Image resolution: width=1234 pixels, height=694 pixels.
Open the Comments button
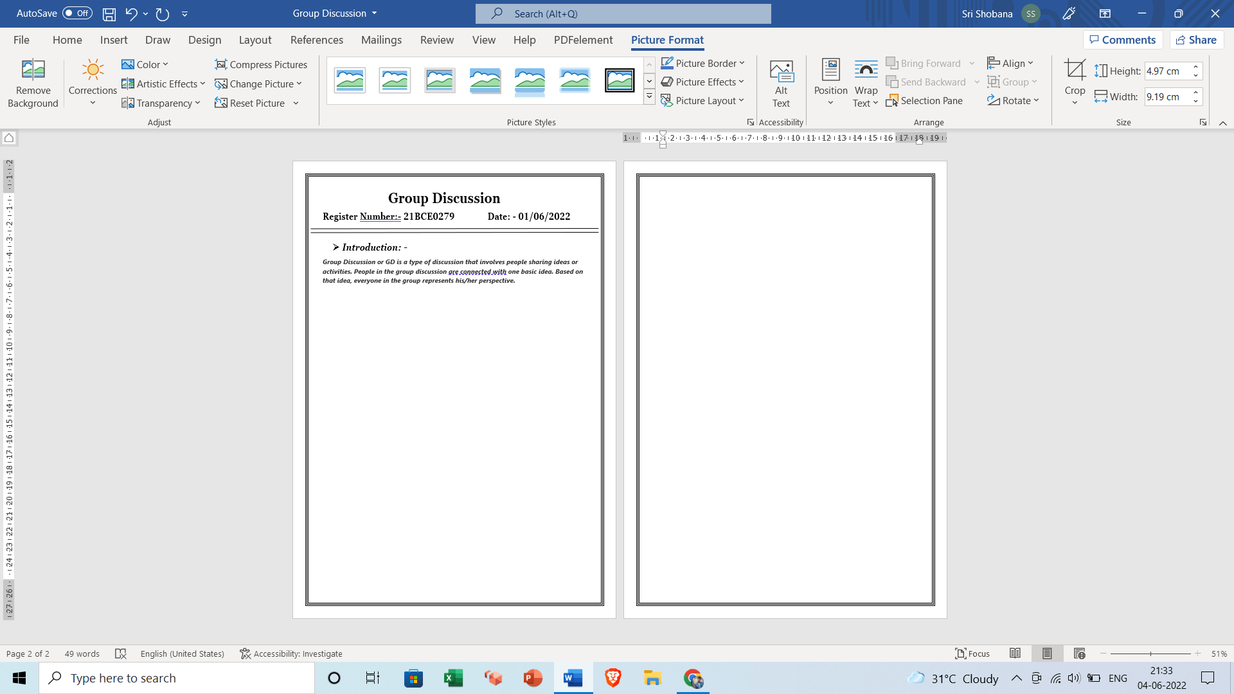pos(1122,40)
